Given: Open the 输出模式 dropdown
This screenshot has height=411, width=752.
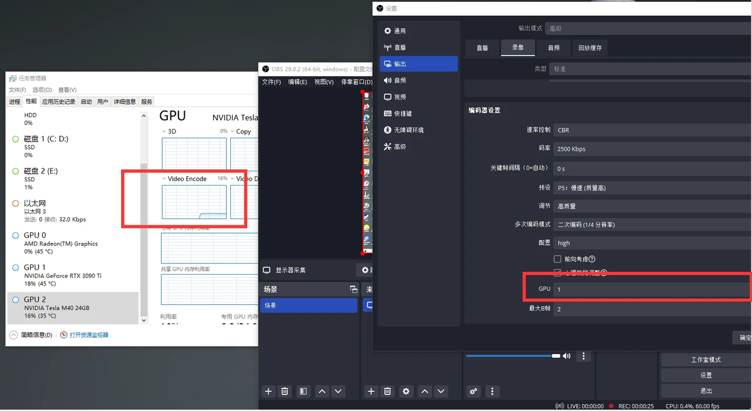Looking at the screenshot, I should [x=649, y=28].
